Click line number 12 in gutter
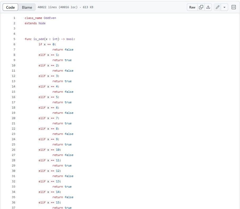240x209 pixels. click(13, 76)
